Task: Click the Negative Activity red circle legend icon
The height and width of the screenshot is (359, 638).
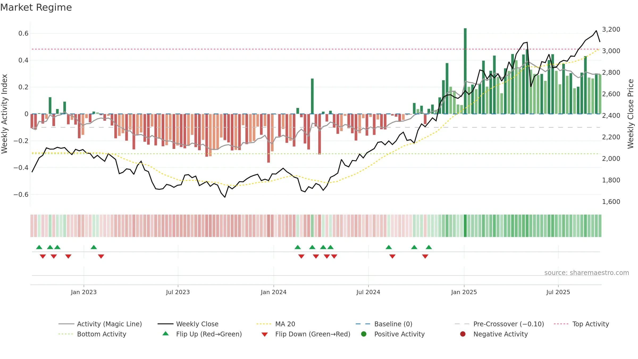Action: pyautogui.click(x=463, y=334)
